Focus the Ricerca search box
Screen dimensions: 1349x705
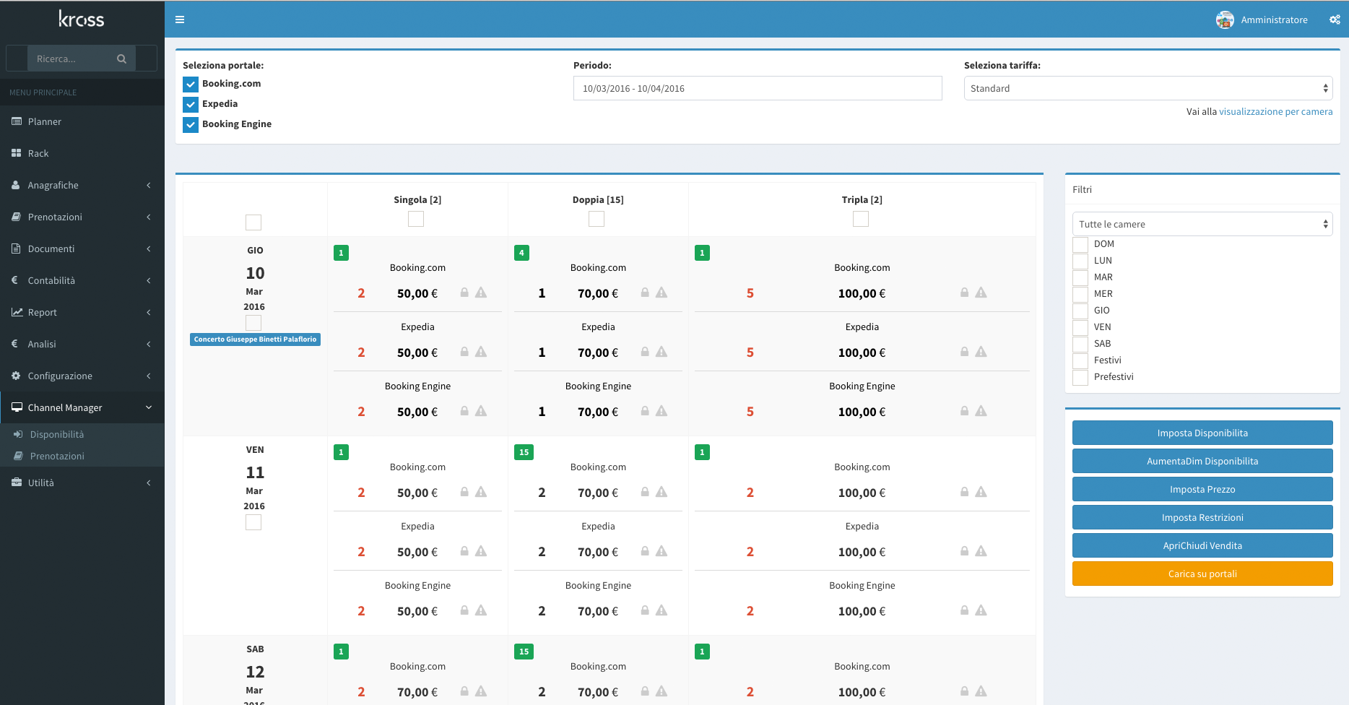point(69,59)
